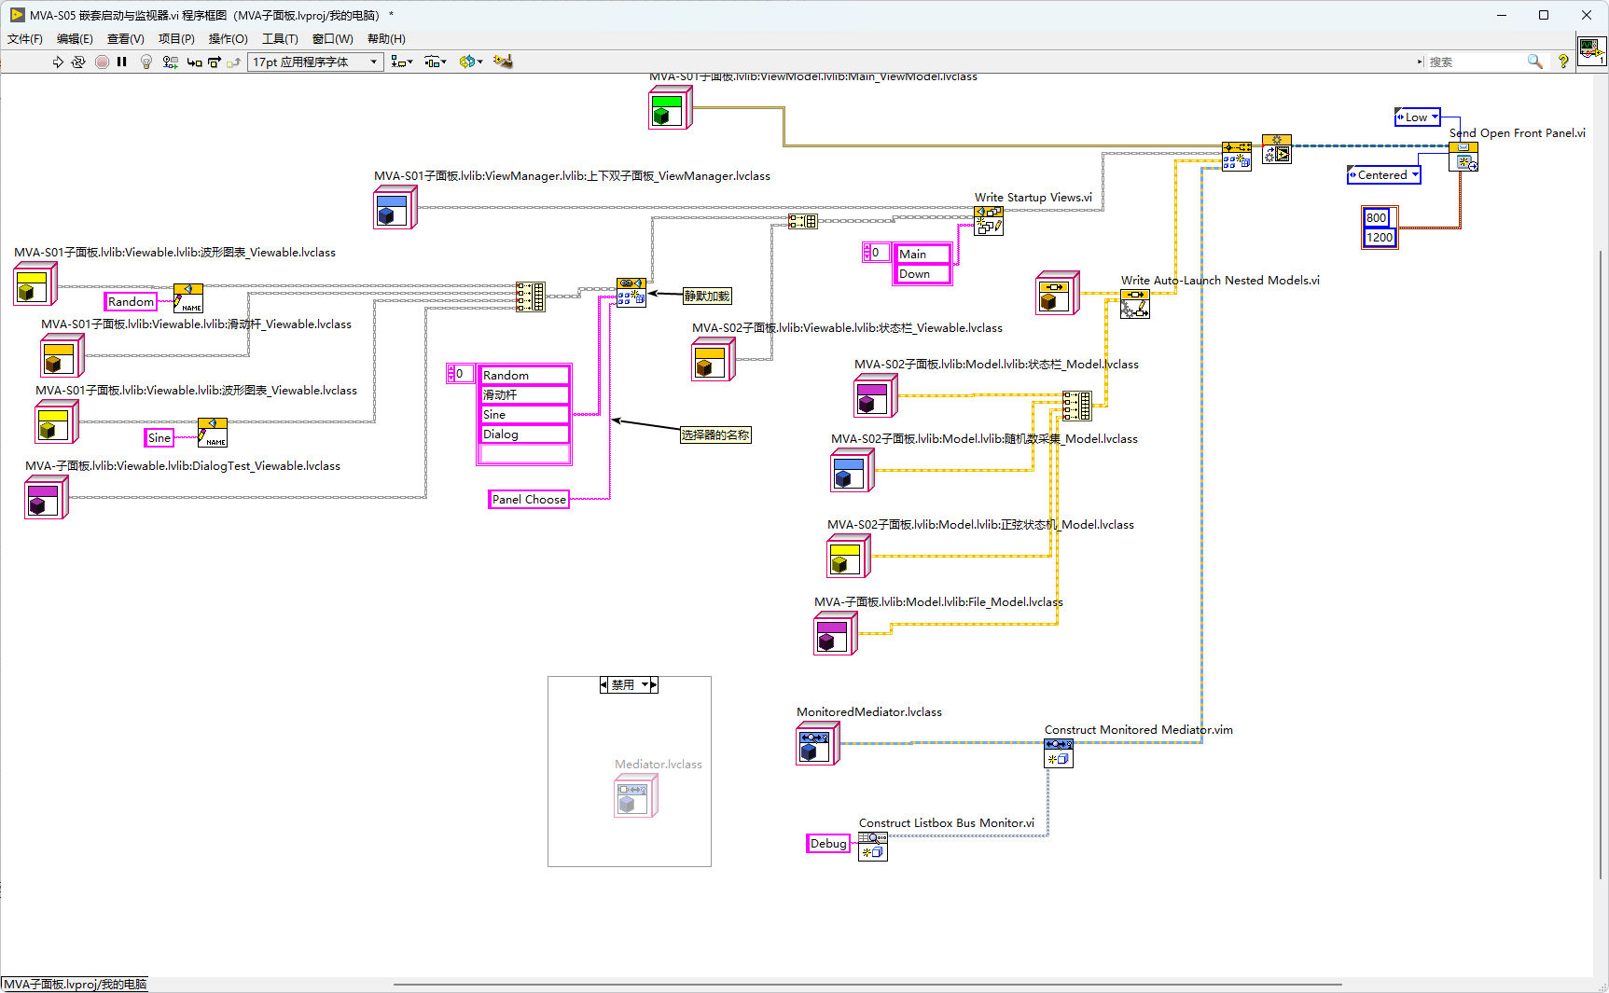
Task: Click the Run arrow button
Action: [x=58, y=62]
